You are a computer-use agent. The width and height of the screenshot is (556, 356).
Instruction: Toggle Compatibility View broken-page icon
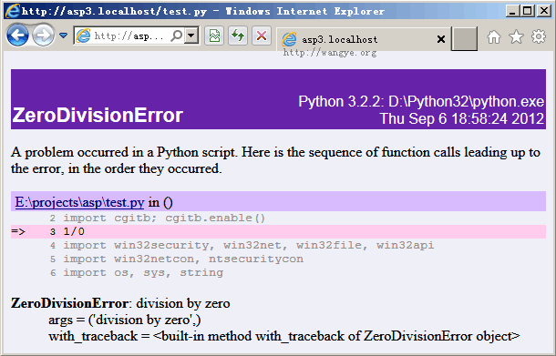coord(214,36)
